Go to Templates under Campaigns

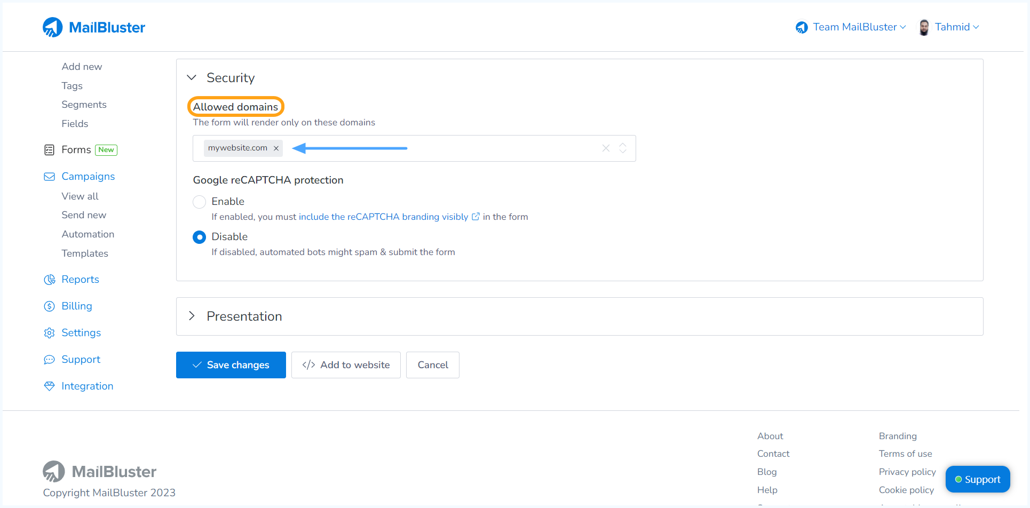tap(85, 253)
